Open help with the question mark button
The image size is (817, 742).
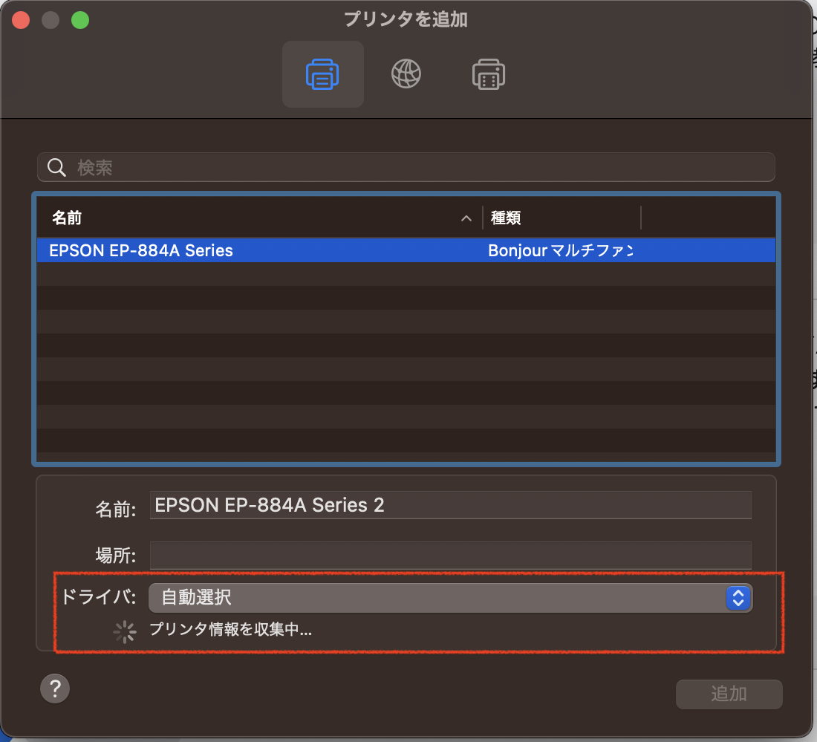(x=55, y=689)
